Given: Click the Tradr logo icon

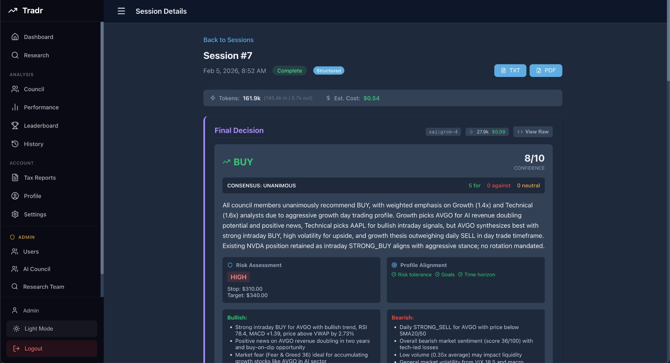Looking at the screenshot, I should click(x=13, y=10).
